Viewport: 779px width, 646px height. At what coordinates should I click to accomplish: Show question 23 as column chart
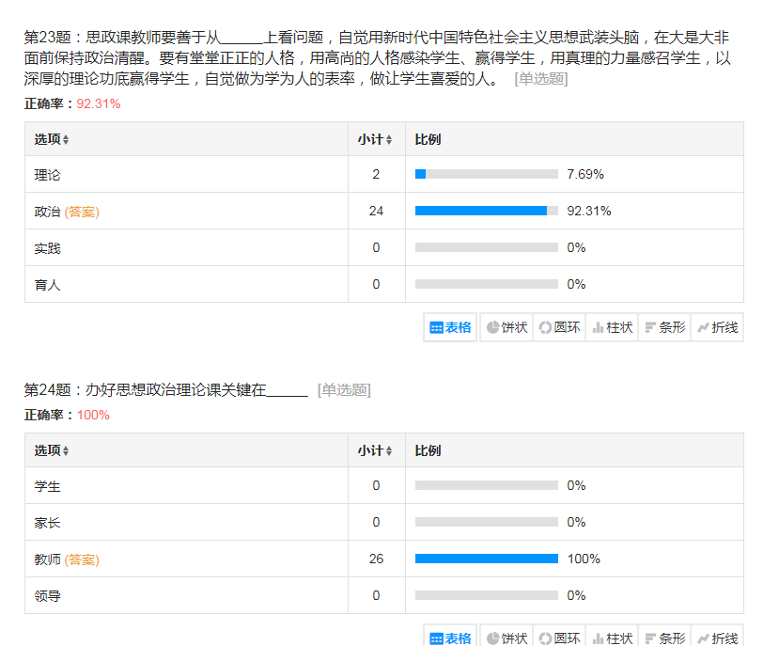612,327
